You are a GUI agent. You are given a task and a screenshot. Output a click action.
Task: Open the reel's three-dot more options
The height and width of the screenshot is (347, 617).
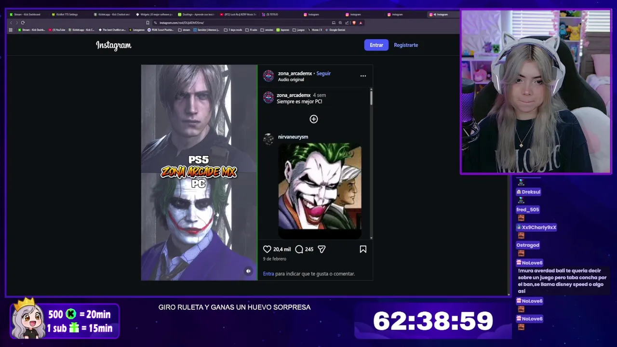tap(363, 76)
